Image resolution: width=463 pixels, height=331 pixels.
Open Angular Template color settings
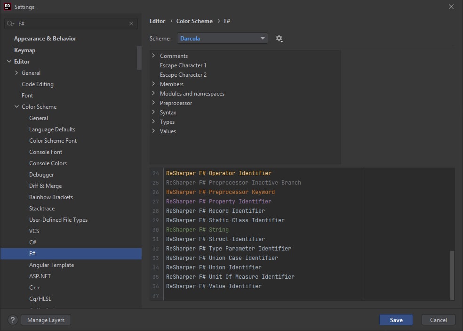coord(51,265)
